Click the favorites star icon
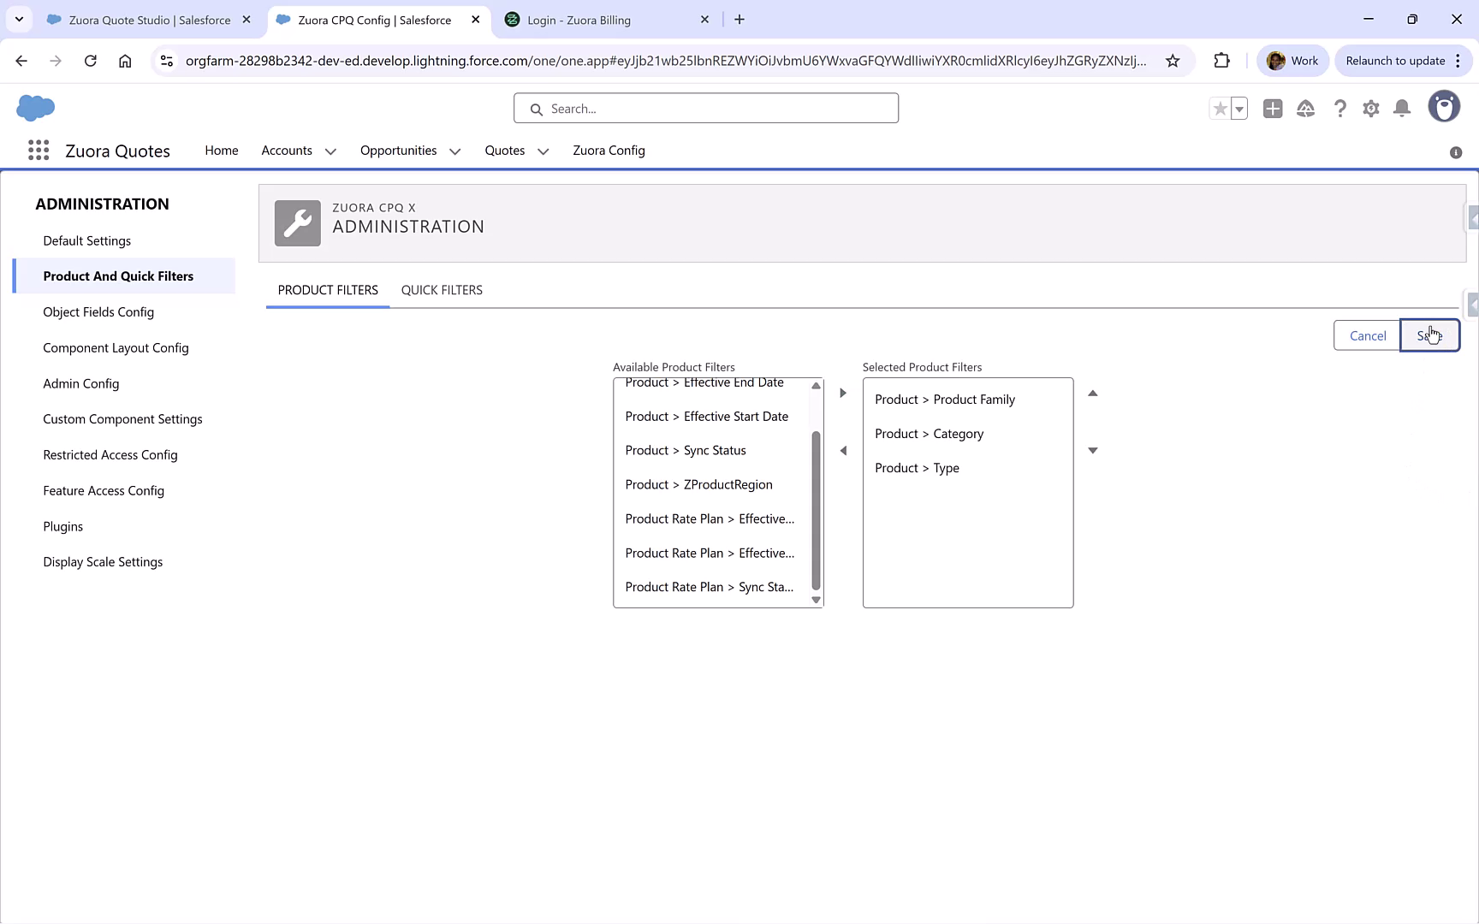Viewport: 1479px width, 924px height. coord(1219,108)
